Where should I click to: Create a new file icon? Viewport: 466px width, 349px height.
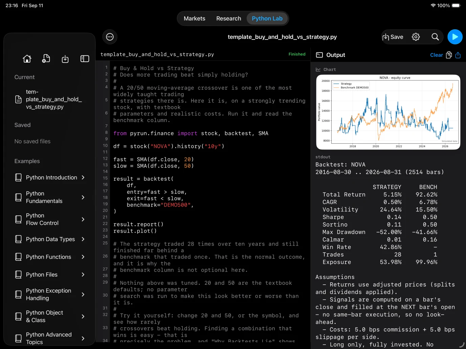(x=46, y=59)
